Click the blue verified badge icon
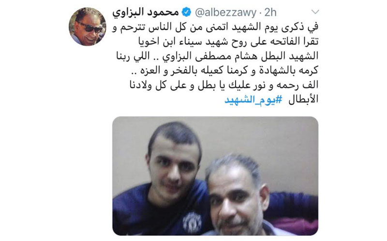This screenshot has width=387, height=241. [187, 12]
